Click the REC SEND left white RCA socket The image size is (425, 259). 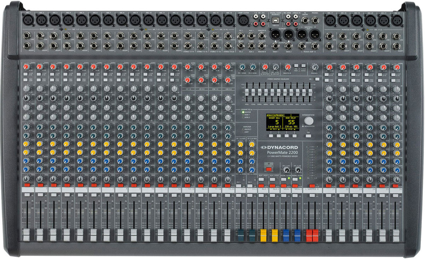(288, 17)
